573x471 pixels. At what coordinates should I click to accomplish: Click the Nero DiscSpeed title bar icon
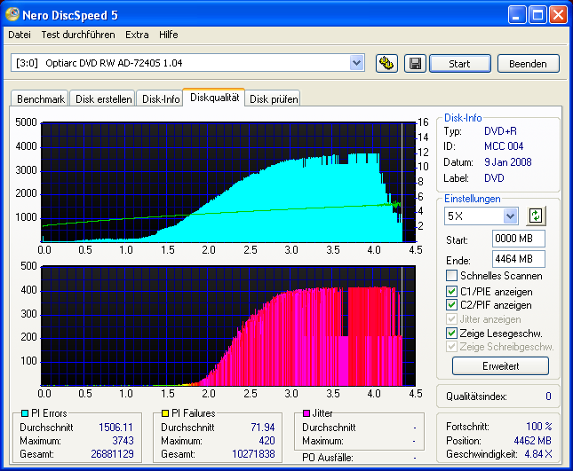tap(12, 14)
